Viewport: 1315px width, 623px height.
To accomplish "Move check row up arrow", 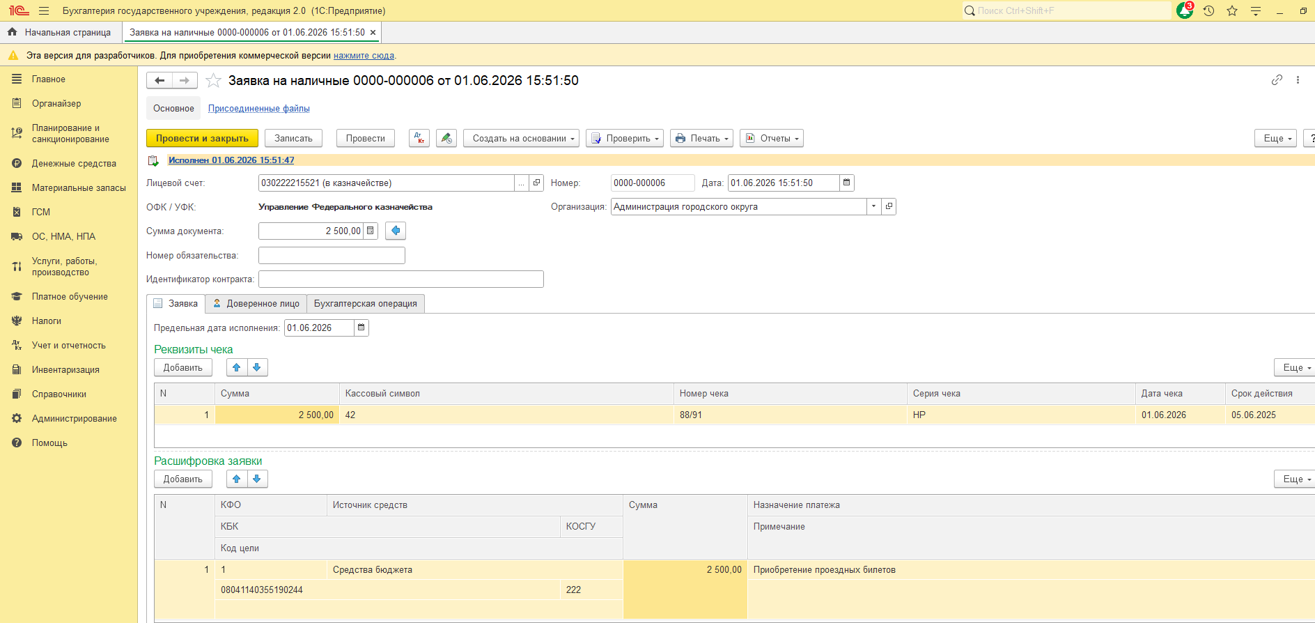I will (x=237, y=367).
